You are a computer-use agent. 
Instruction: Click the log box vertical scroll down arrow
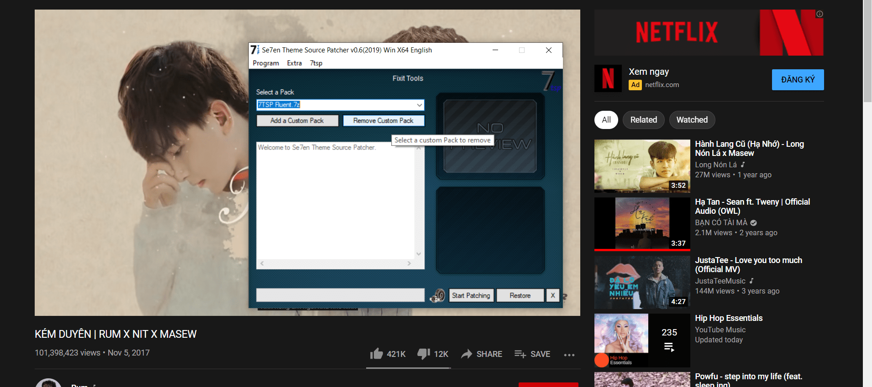419,254
